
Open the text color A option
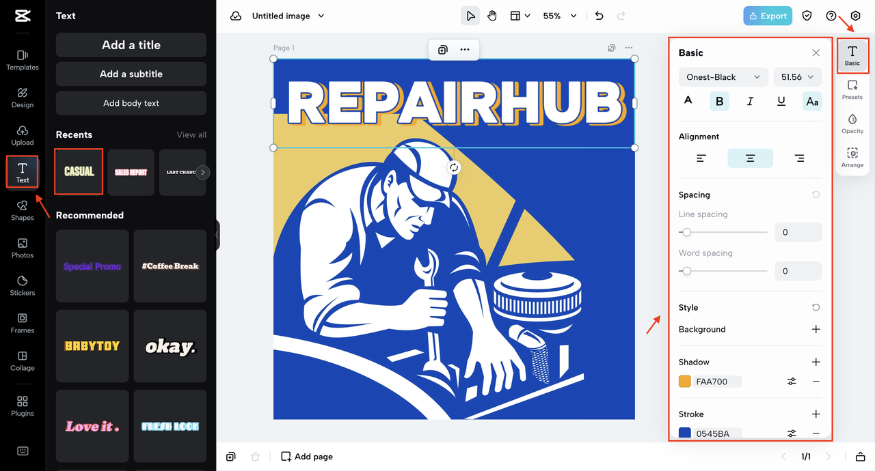click(688, 101)
